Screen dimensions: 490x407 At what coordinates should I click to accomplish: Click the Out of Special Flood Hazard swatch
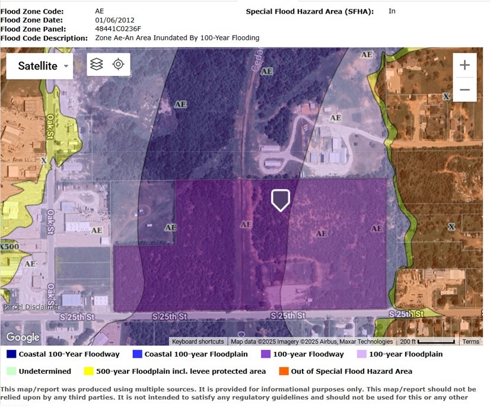[x=284, y=371]
